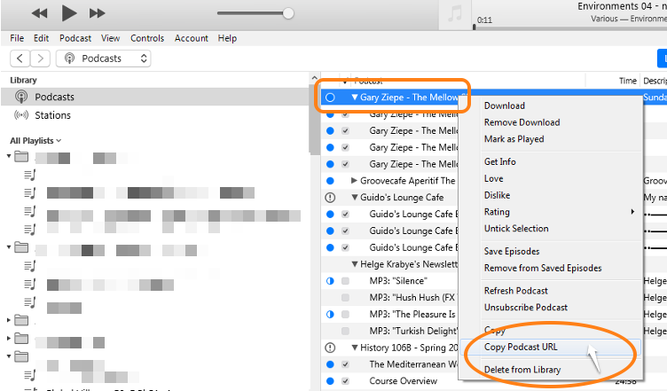
Task: Collapse the Gary Ziepe podcast group
Action: point(355,98)
